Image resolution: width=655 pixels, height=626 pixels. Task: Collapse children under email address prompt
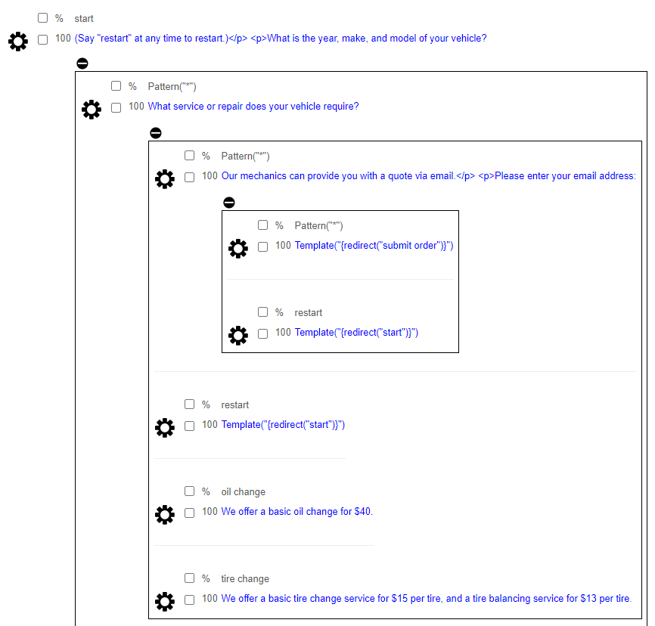[229, 203]
